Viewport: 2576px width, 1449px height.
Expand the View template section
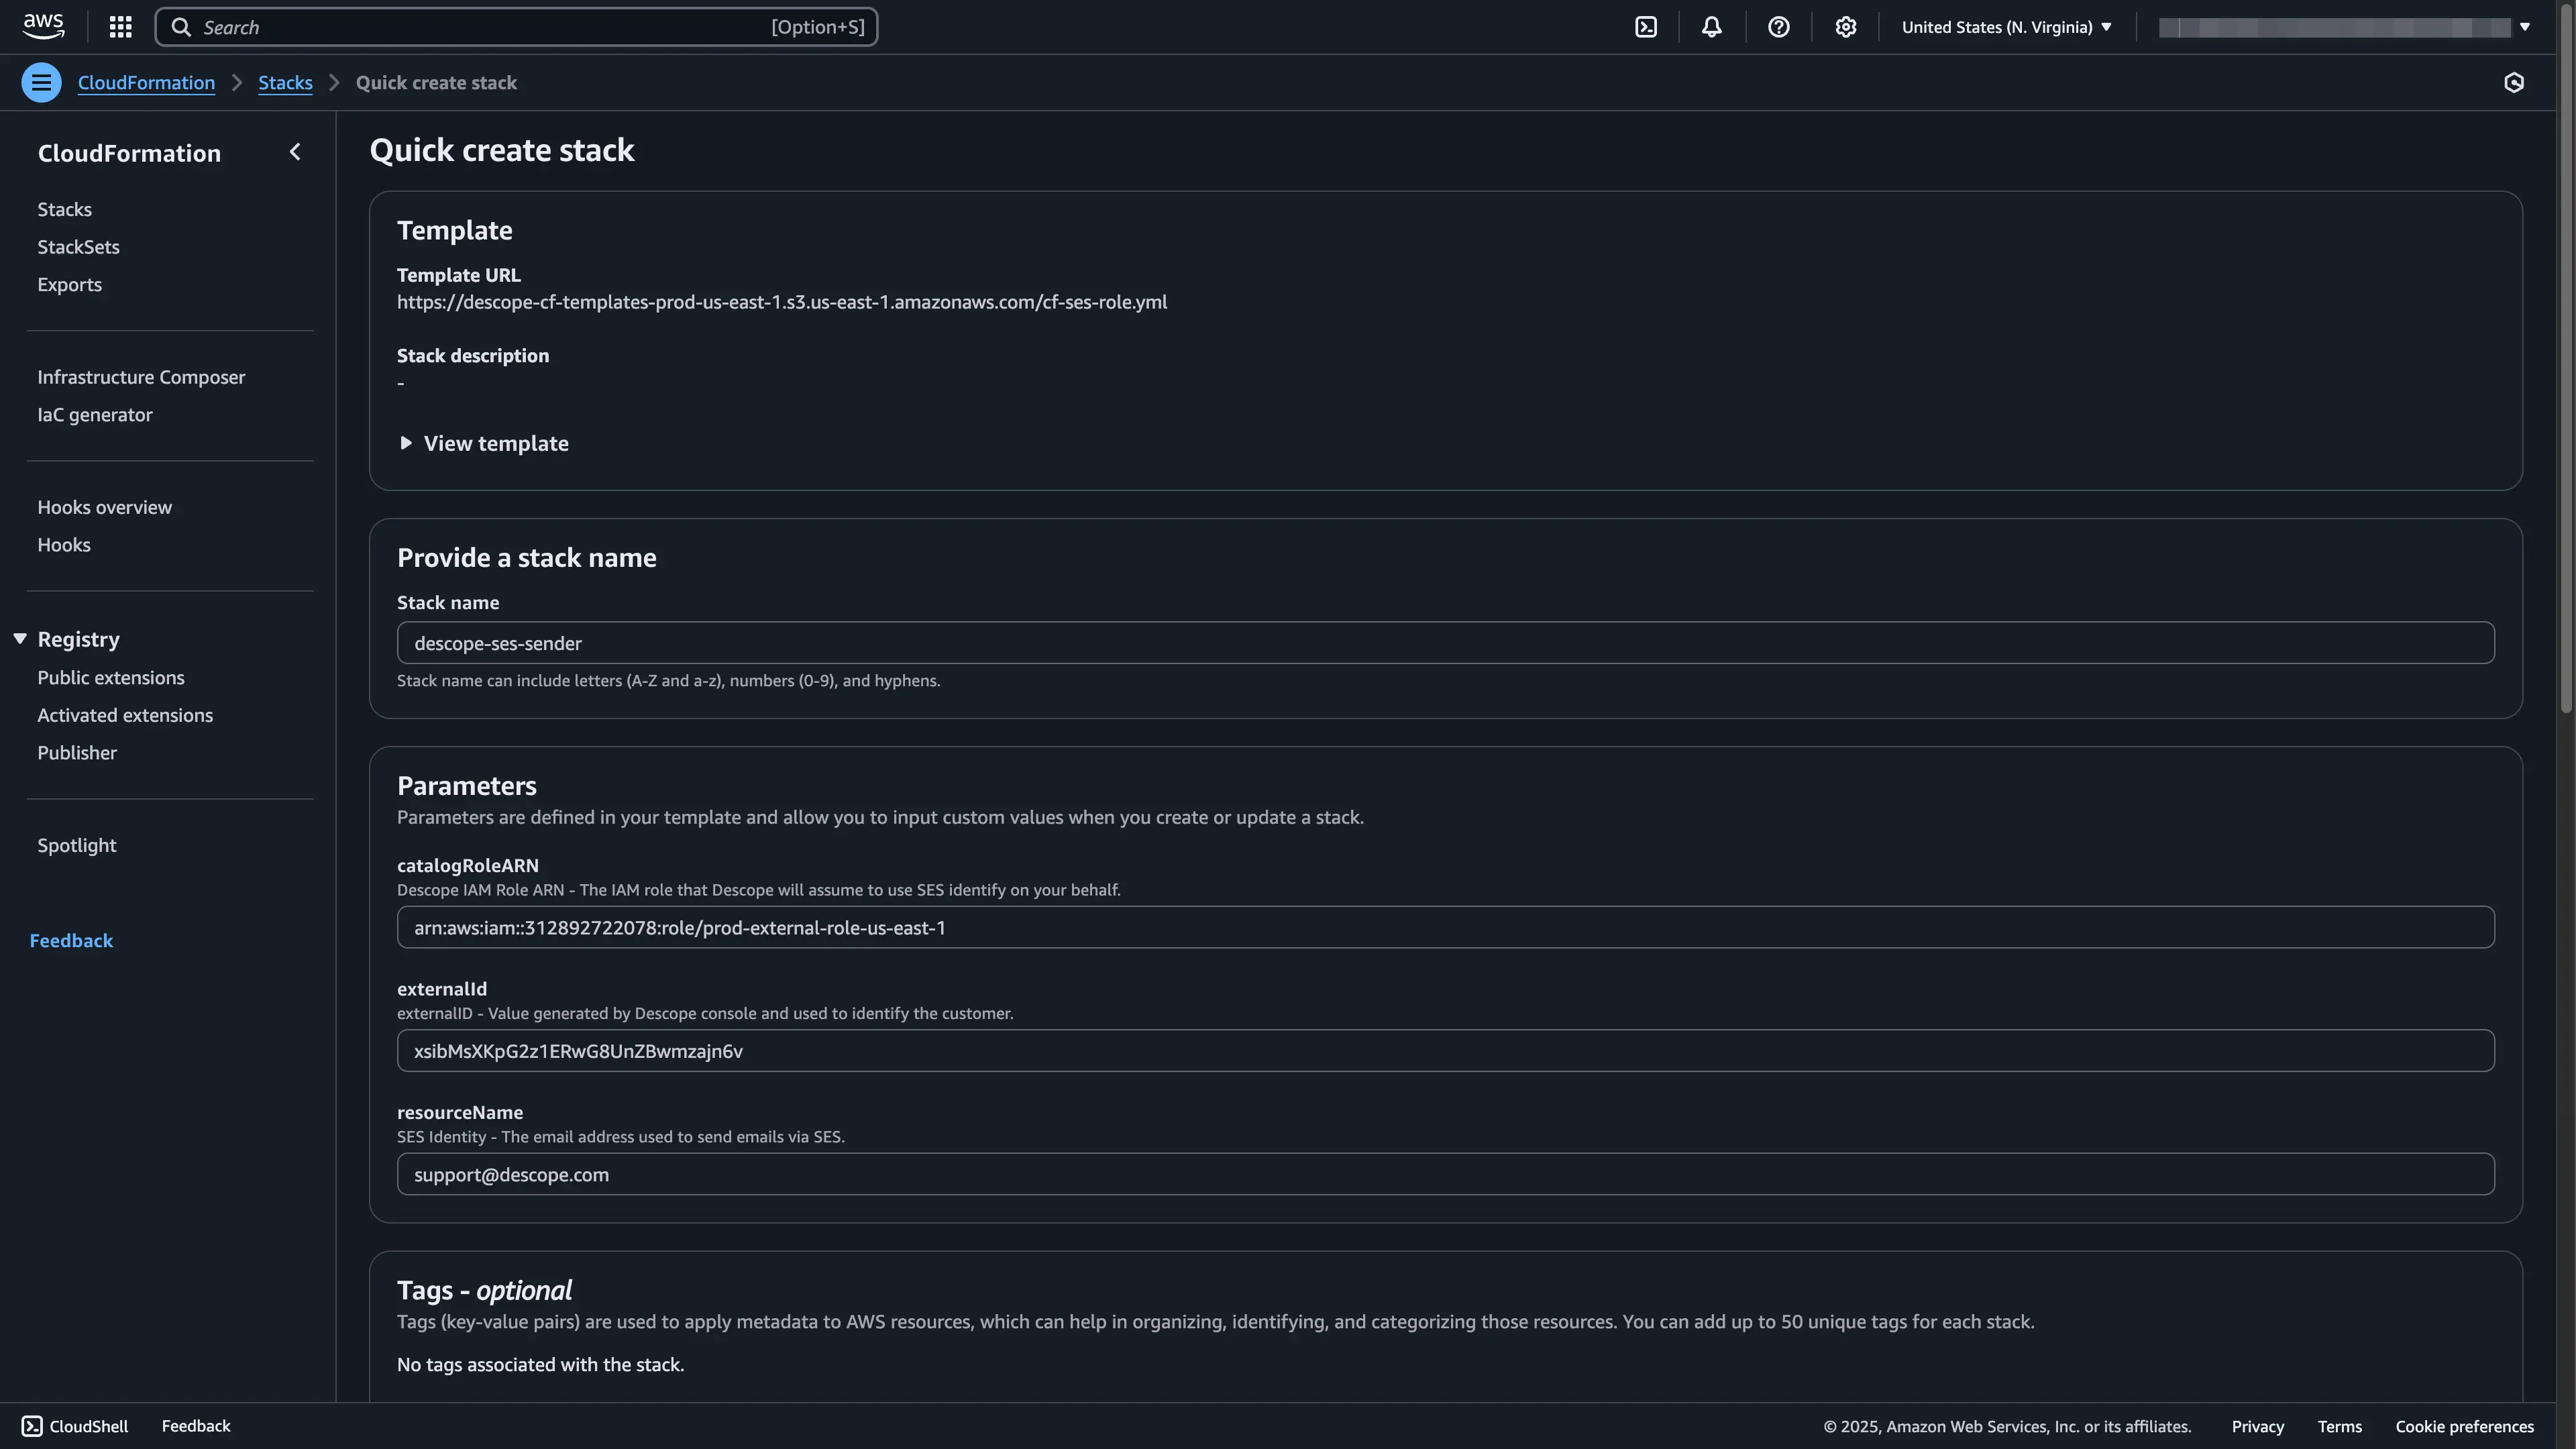(483, 443)
